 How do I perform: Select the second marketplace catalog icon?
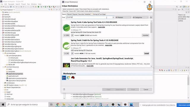pyautogui.click(x=69, y=78)
